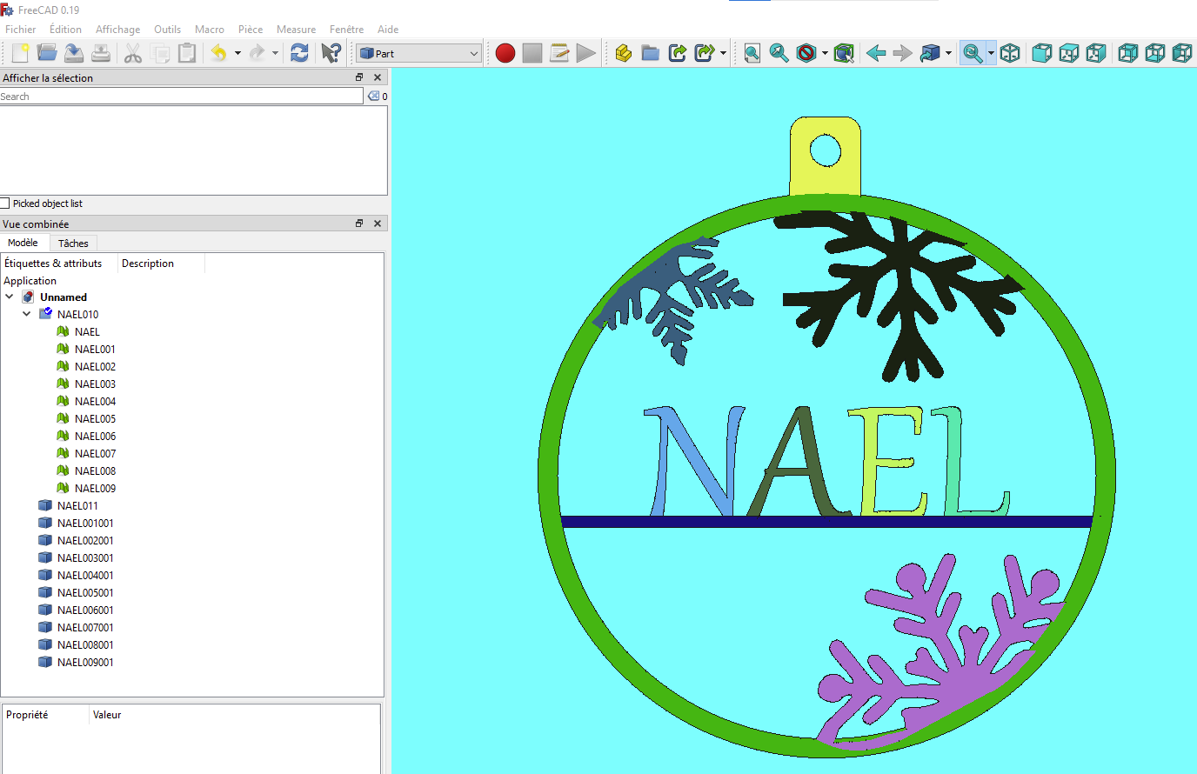Toggle the Picked object list checkbox
Viewport: 1197px width, 774px height.
(x=5, y=204)
